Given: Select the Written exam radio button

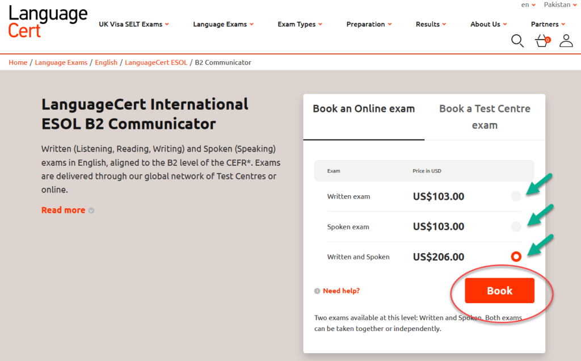Looking at the screenshot, I should [516, 196].
